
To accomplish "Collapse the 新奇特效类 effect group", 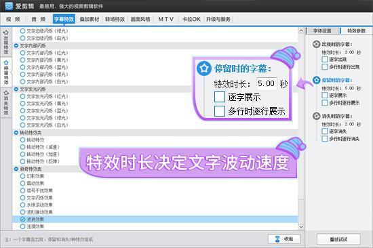I will click(x=16, y=169).
